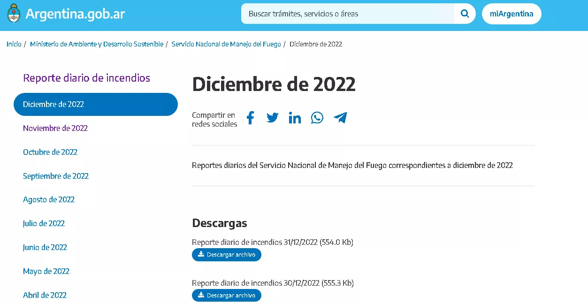Open Septiembre de 2022 reports
588x304 pixels.
pos(56,176)
